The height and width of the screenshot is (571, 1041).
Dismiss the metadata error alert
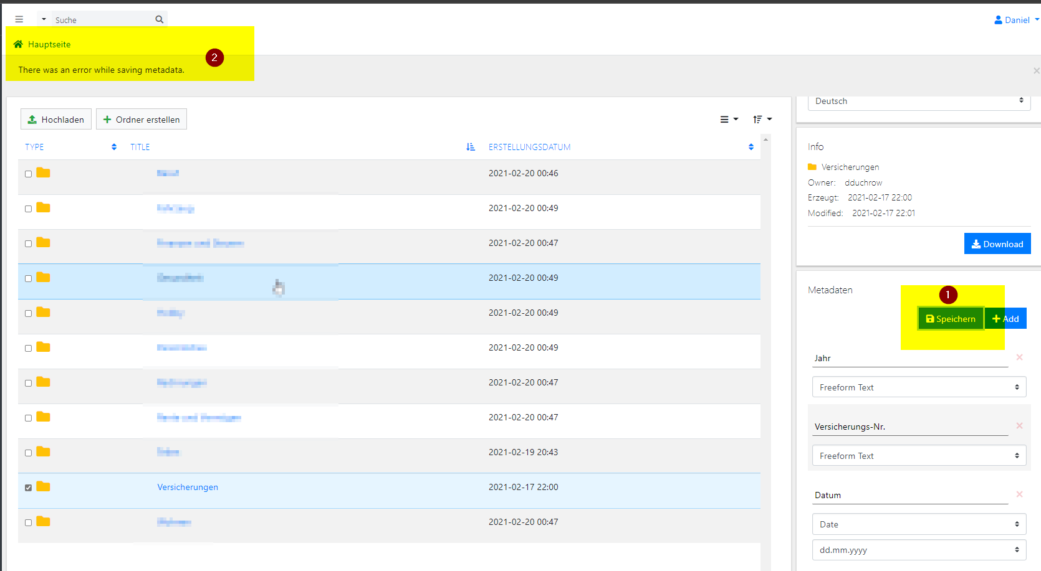click(1036, 70)
